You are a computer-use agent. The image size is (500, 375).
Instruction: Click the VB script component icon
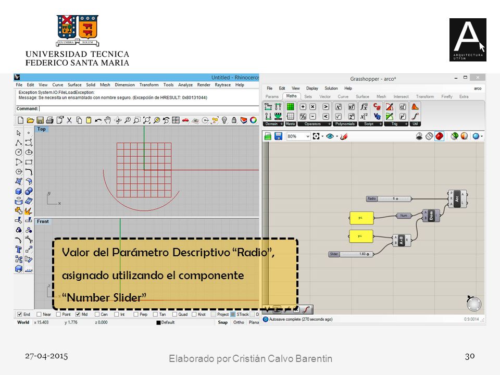377,116
